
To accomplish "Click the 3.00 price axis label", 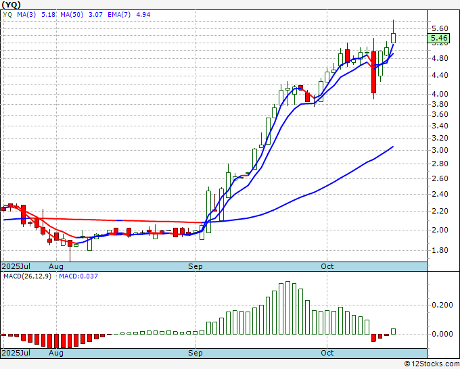I will point(439,150).
